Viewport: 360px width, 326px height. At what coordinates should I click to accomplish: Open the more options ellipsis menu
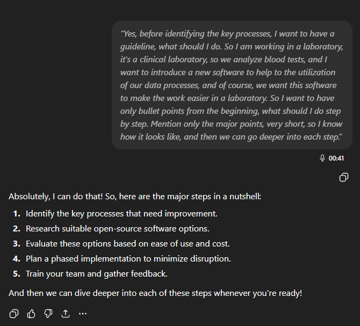click(x=82, y=313)
